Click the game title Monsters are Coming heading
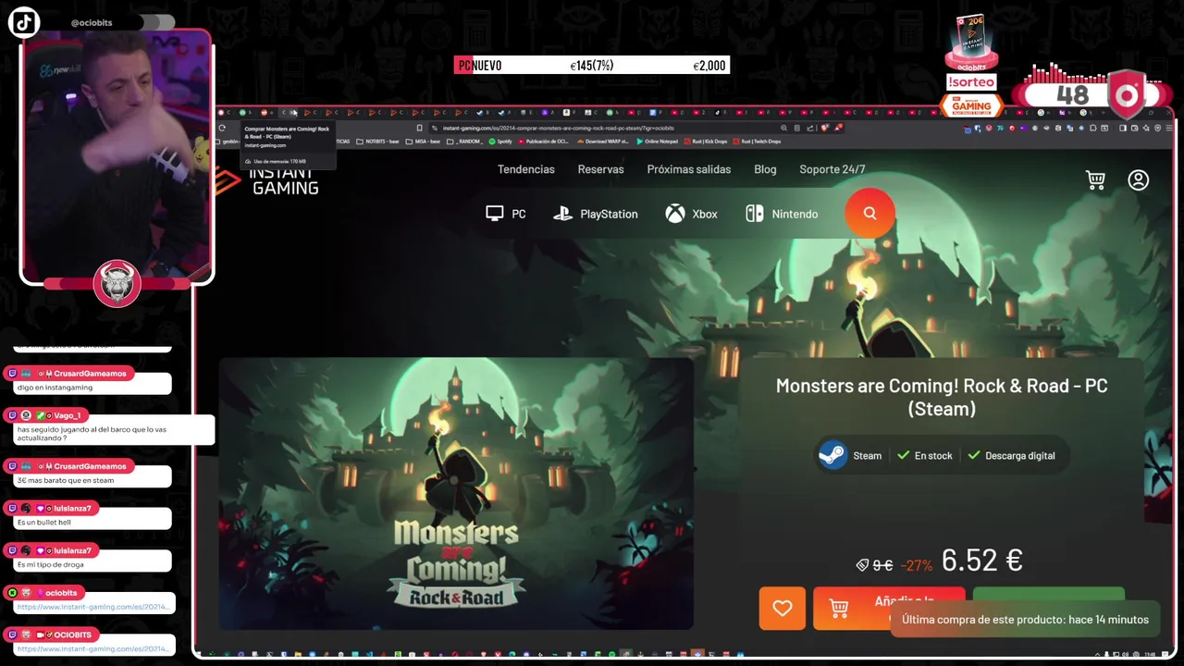Image resolution: width=1184 pixels, height=666 pixels. [x=942, y=397]
